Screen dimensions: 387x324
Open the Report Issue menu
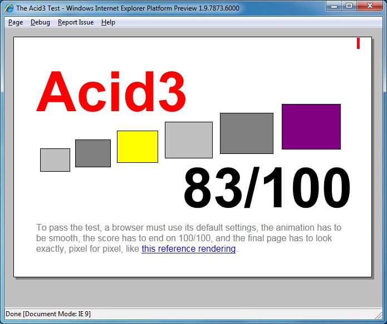[x=76, y=22]
